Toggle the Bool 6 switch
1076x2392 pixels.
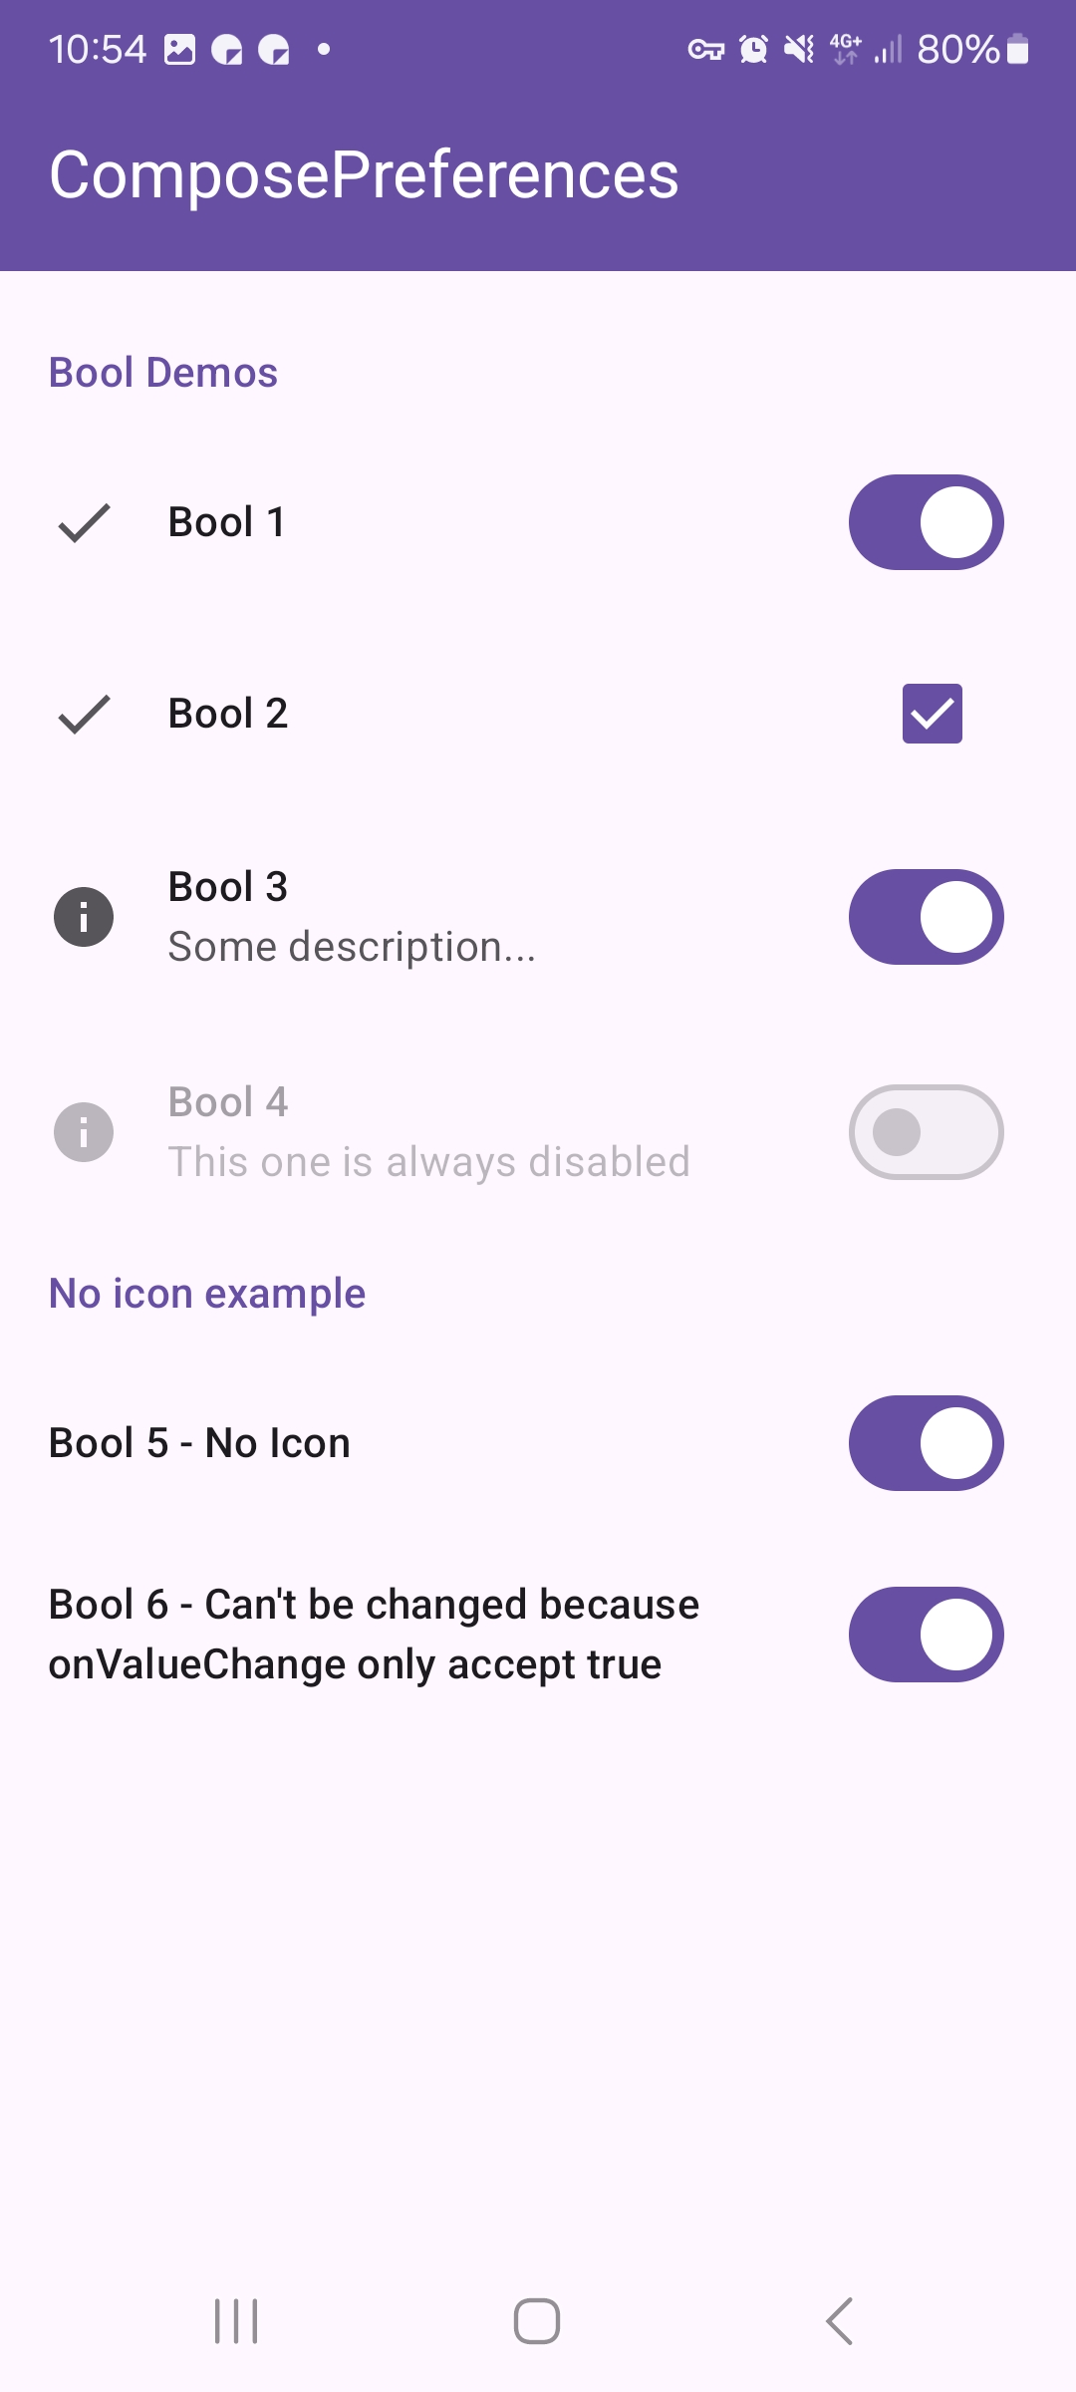point(927,1635)
